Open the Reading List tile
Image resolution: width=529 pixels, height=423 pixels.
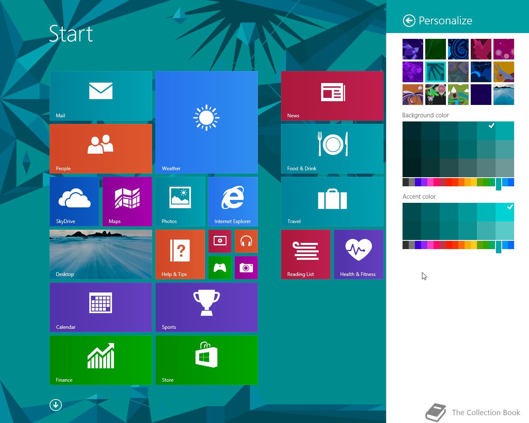pyautogui.click(x=306, y=254)
